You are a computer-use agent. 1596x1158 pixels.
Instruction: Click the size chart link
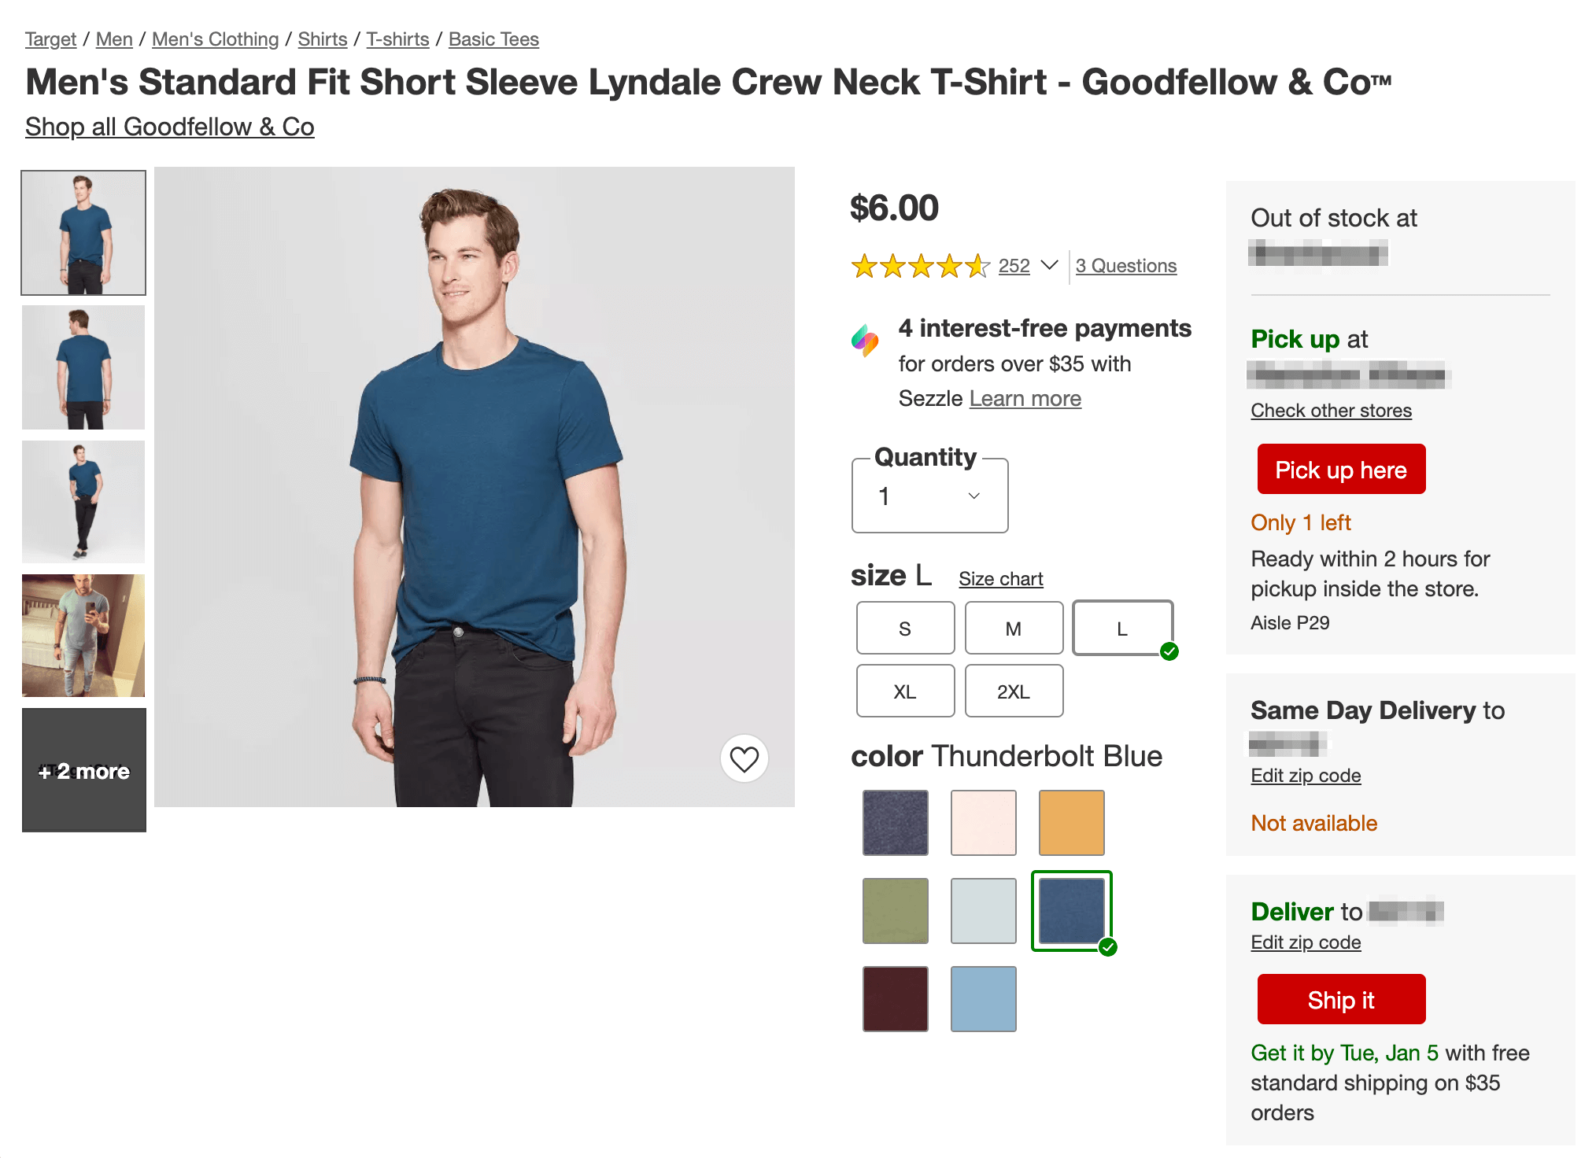[x=1003, y=578]
